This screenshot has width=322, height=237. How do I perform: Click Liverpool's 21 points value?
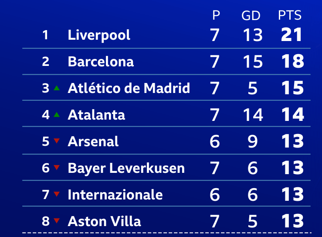(x=292, y=35)
